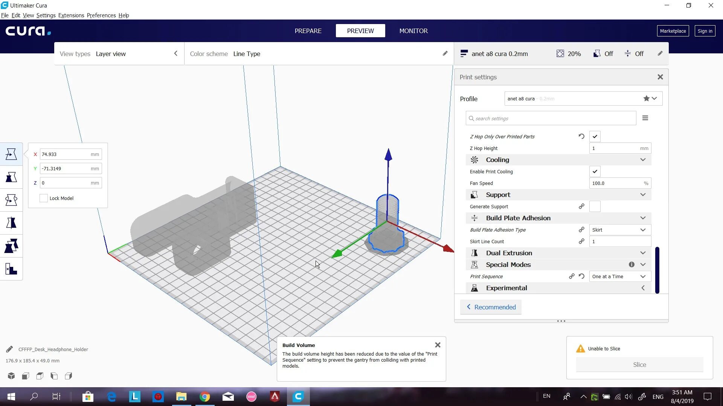Viewport: 723px width, 406px height.
Task: Switch to top camera view
Action: 40,376
